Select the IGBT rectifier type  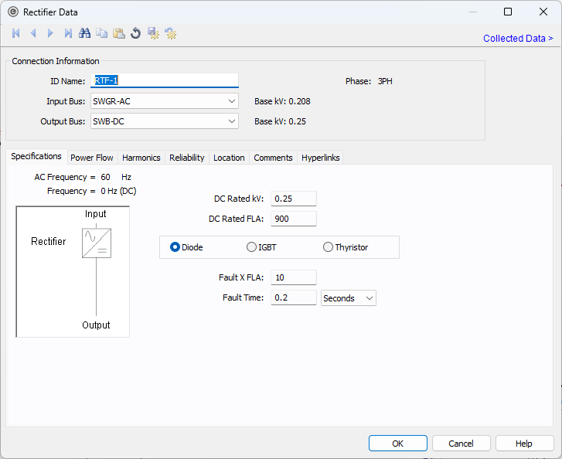251,247
